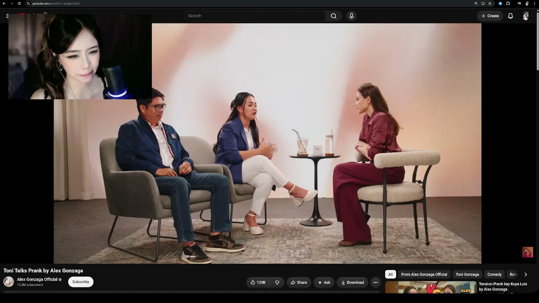
Task: Dislike the video with the thumbs-down icon
Action: coord(277,282)
